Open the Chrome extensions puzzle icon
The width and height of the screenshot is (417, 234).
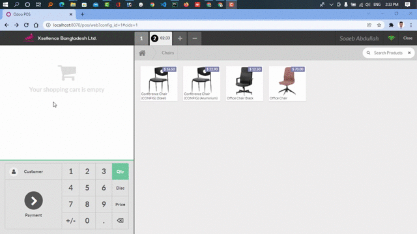pyautogui.click(x=391, y=25)
